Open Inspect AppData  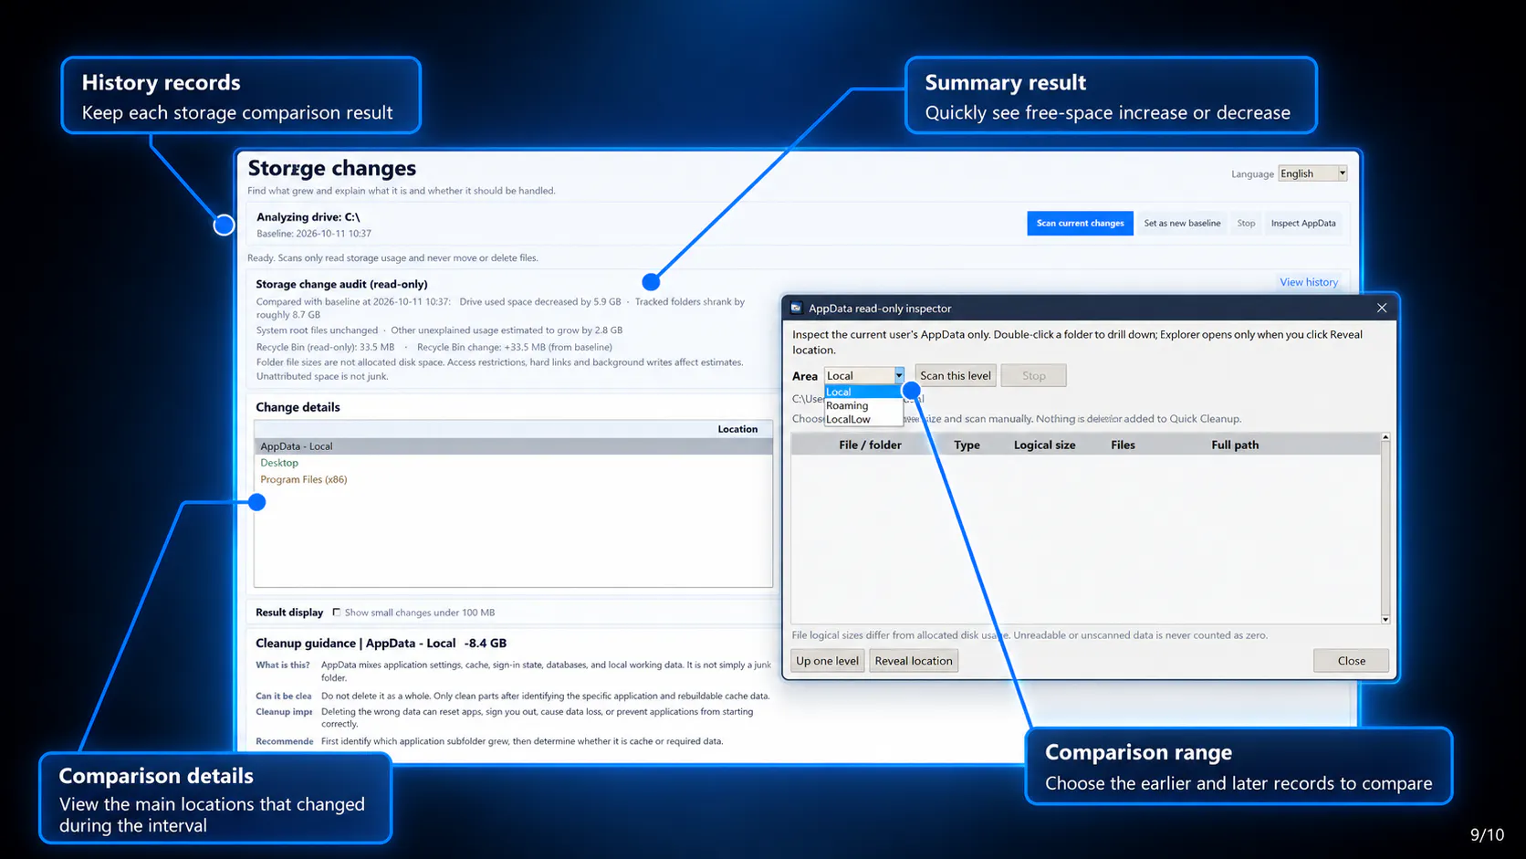[1303, 224]
